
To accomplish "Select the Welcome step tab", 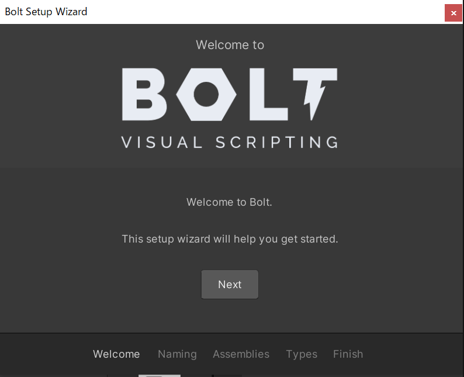I will pos(116,354).
